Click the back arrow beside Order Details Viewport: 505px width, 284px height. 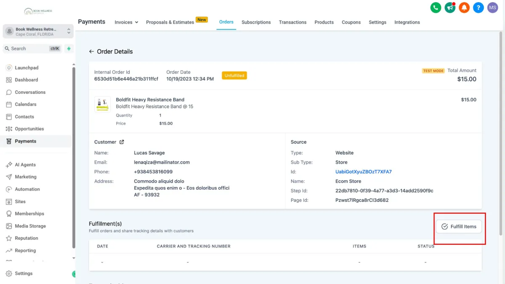tap(91, 51)
